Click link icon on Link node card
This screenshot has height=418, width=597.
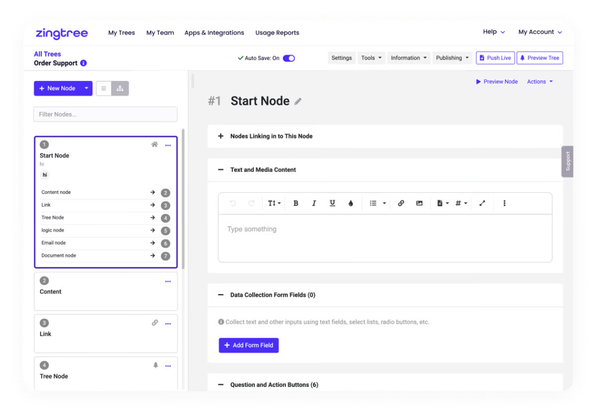coord(155,323)
